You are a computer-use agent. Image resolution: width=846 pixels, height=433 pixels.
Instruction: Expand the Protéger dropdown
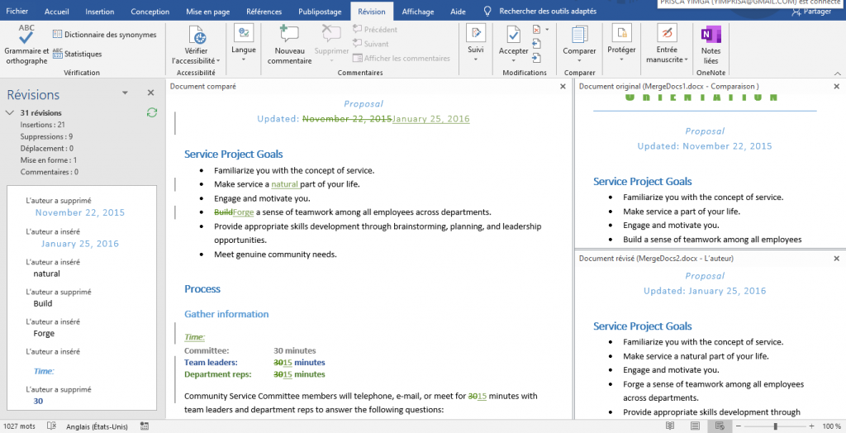point(621,50)
